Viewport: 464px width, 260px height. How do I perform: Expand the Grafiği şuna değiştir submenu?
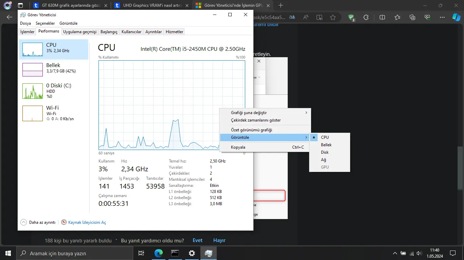click(265, 113)
